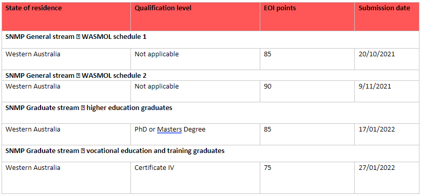Select the 'Submission date' header cell
The height and width of the screenshot is (196, 421).
(x=387, y=16)
